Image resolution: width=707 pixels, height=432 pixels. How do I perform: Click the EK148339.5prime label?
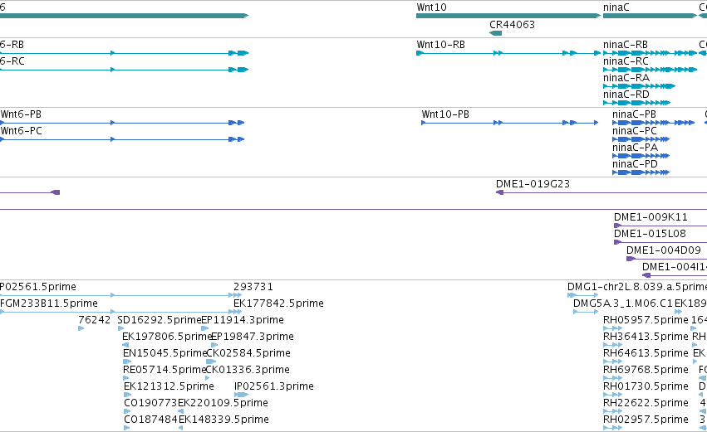point(223,420)
